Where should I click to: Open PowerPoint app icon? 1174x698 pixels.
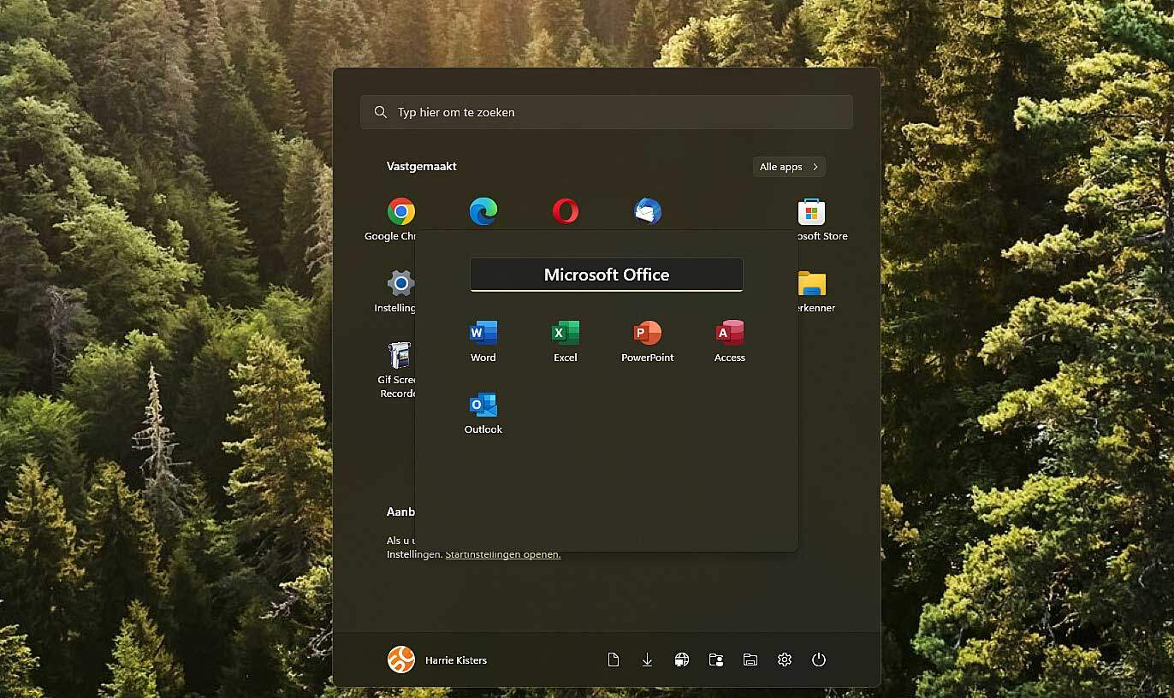(648, 333)
